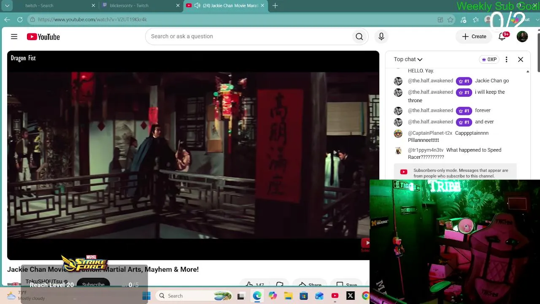Expand the Top chat dropdown
Viewport: 540px width, 304px height.
[x=408, y=60]
